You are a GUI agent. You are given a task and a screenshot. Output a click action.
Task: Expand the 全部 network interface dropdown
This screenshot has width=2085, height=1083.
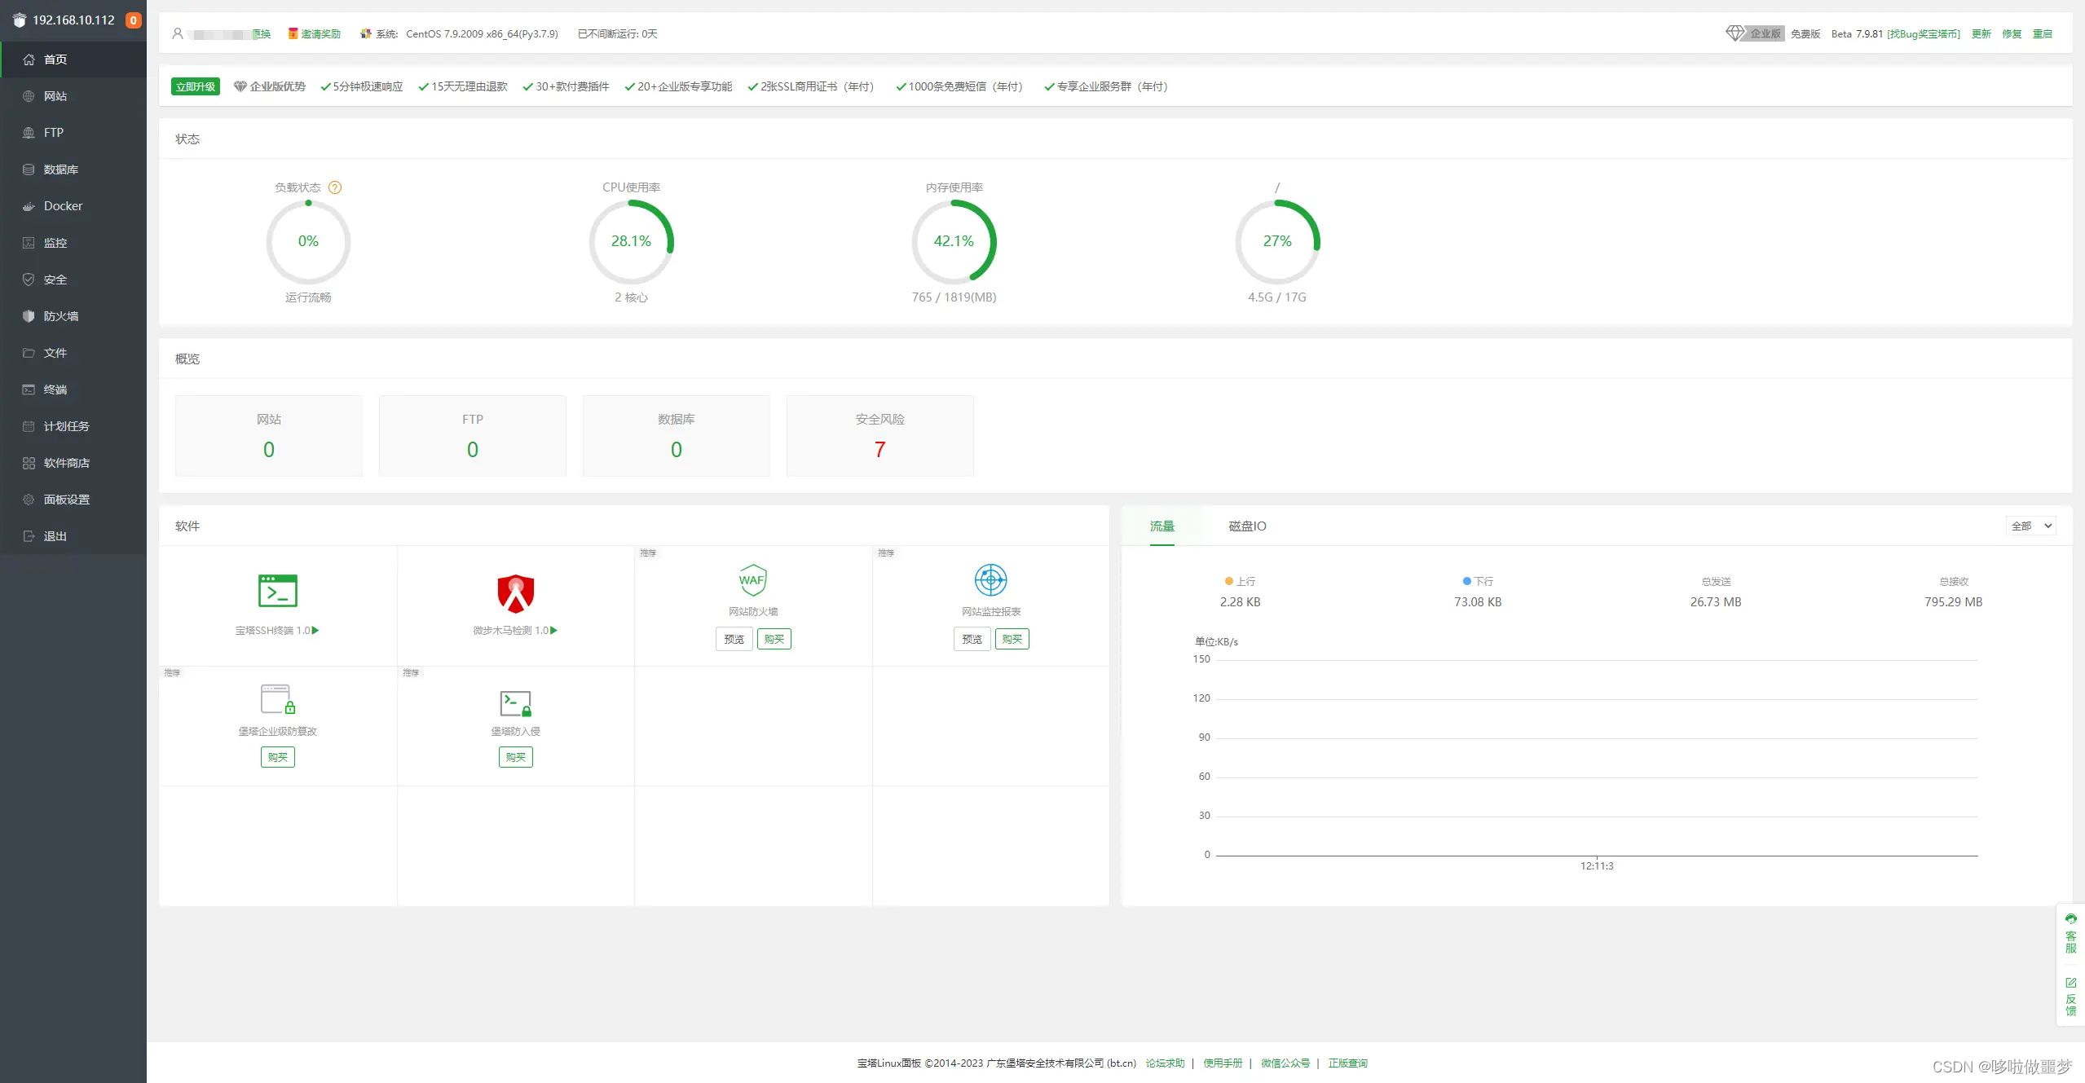pyautogui.click(x=2030, y=526)
